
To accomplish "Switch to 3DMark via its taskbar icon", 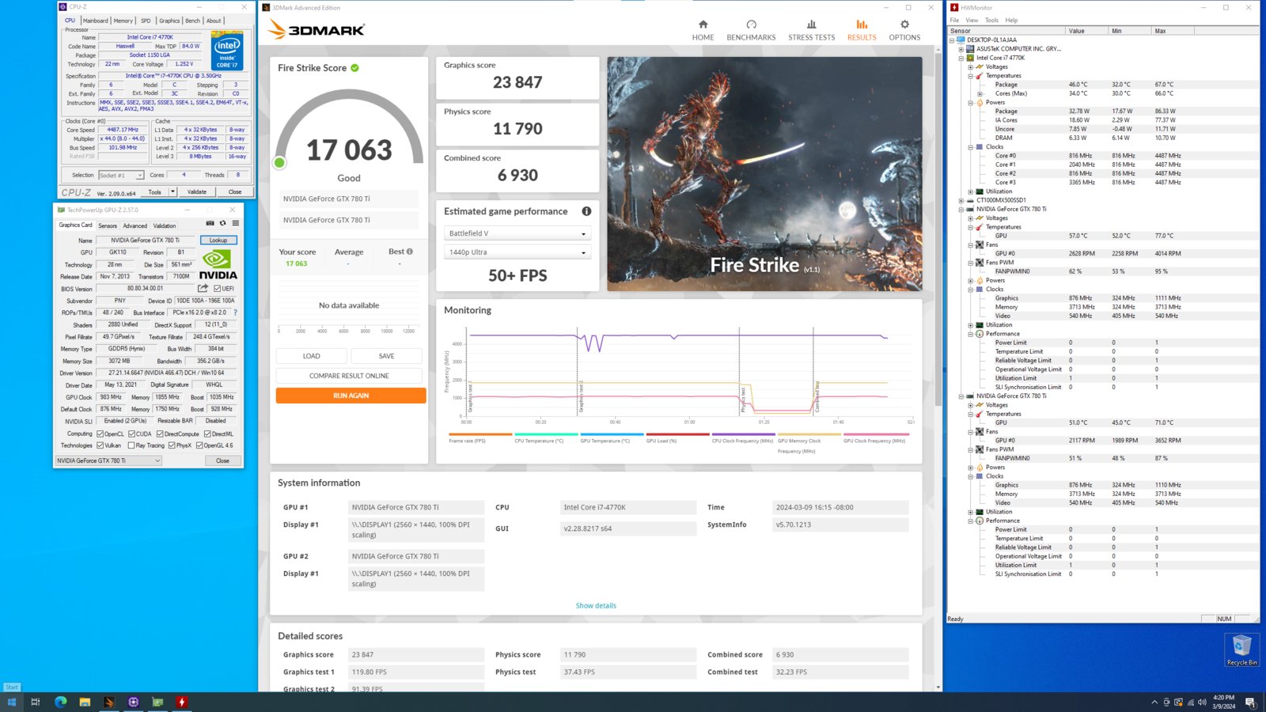I will [x=109, y=702].
